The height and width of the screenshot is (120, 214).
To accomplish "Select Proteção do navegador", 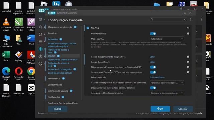I will pyautogui.click(x=60, y=69).
